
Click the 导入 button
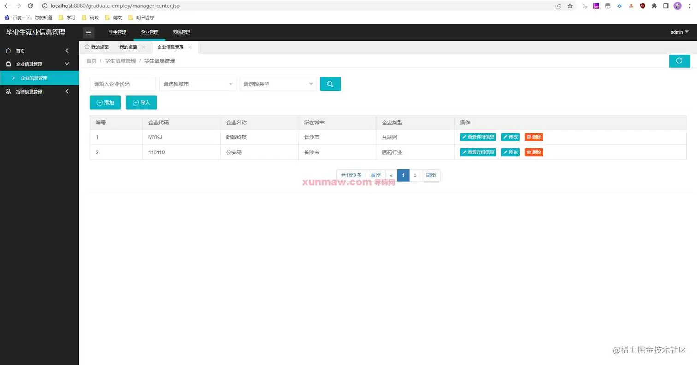click(x=141, y=102)
